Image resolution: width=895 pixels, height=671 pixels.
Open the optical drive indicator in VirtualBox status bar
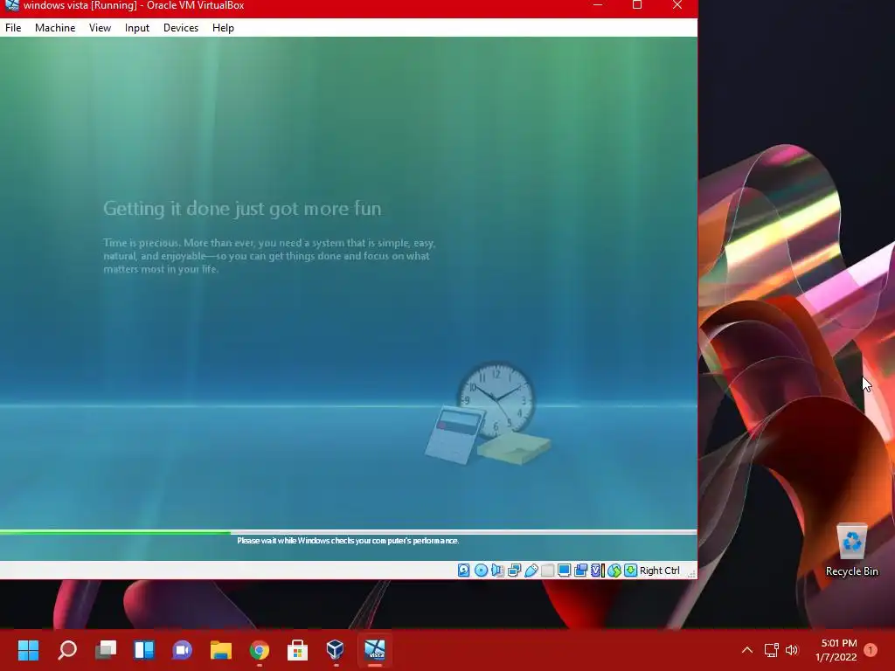point(481,570)
